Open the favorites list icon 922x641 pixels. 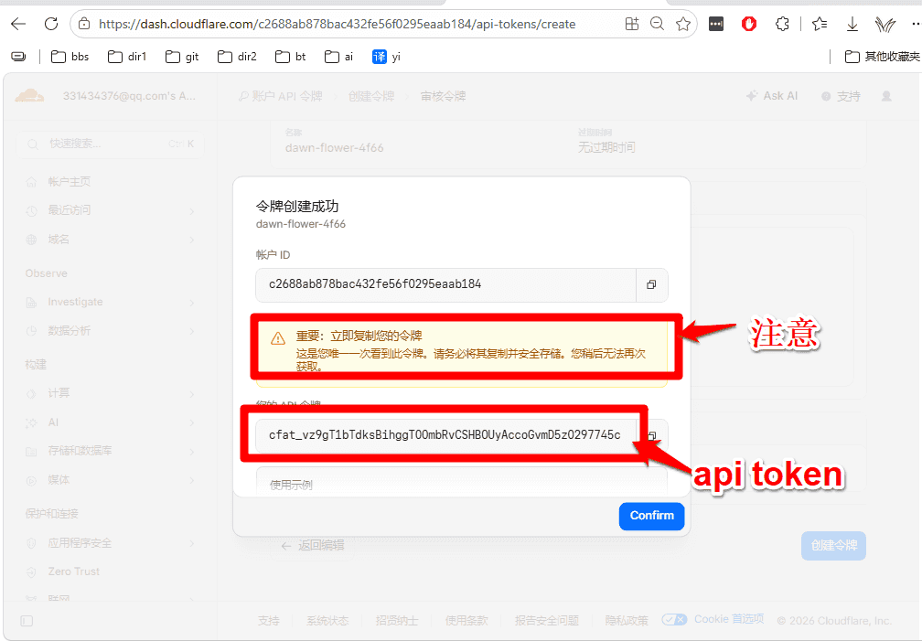coord(820,24)
